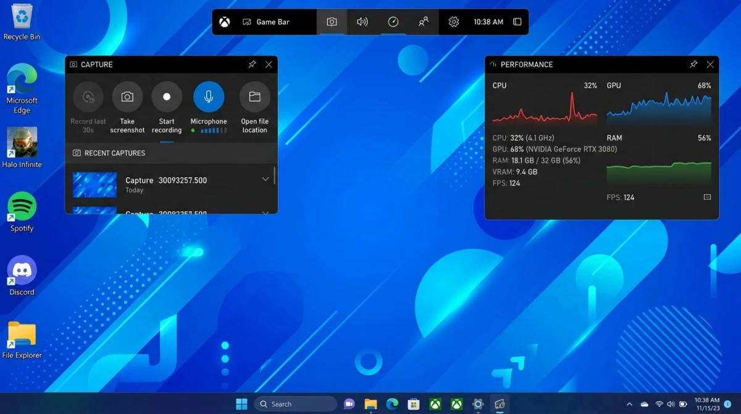Click the Recent Captures scrollbar

pyautogui.click(x=274, y=176)
